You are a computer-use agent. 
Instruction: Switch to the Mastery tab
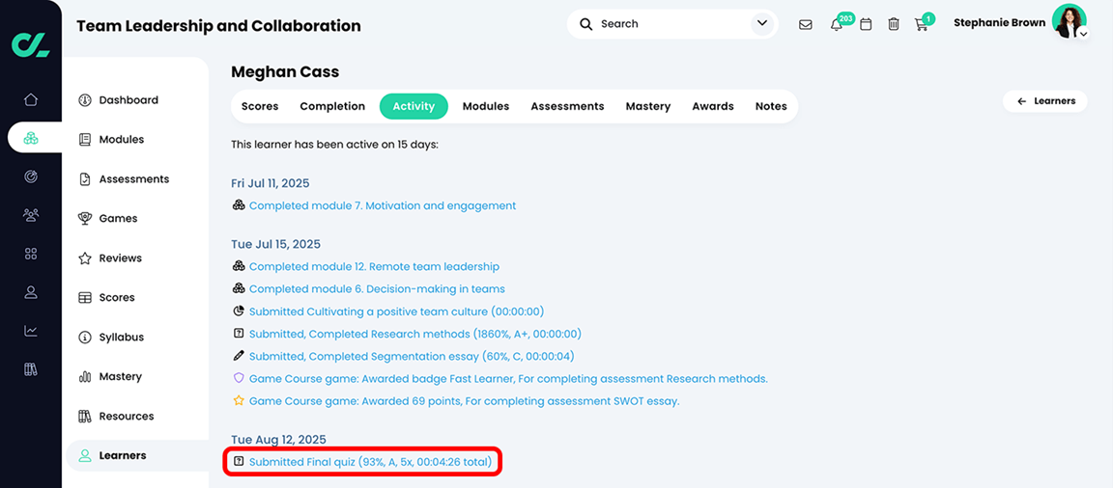(x=648, y=106)
